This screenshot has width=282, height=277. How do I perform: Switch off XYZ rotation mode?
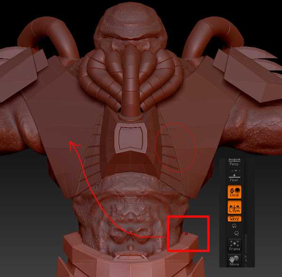(235, 219)
